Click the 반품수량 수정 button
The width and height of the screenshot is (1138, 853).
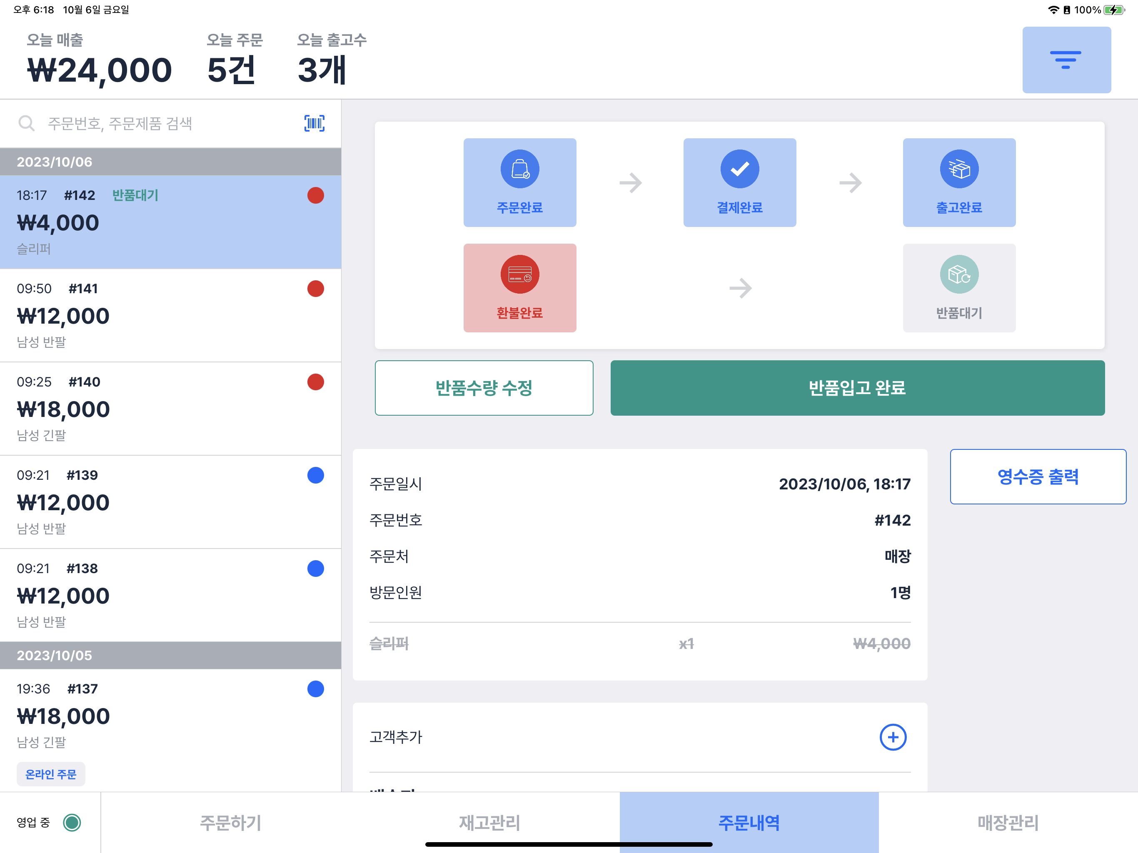484,388
